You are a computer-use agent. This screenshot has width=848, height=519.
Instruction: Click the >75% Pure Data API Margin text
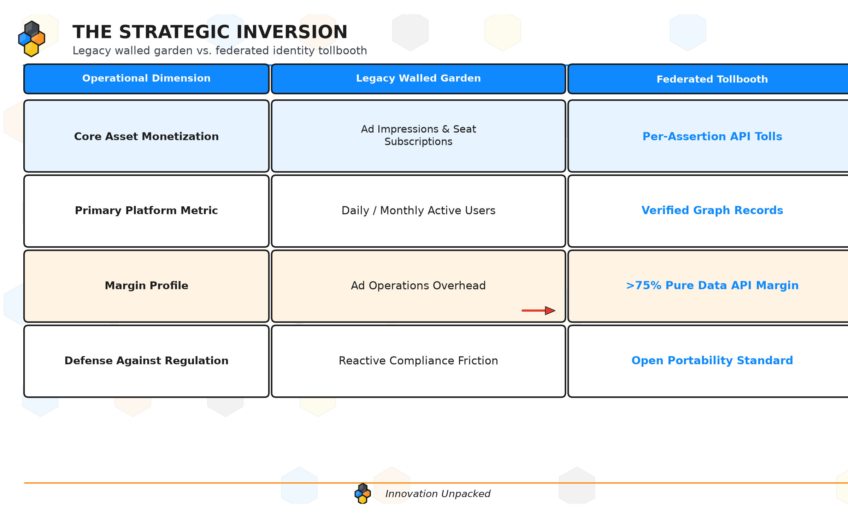(712, 285)
